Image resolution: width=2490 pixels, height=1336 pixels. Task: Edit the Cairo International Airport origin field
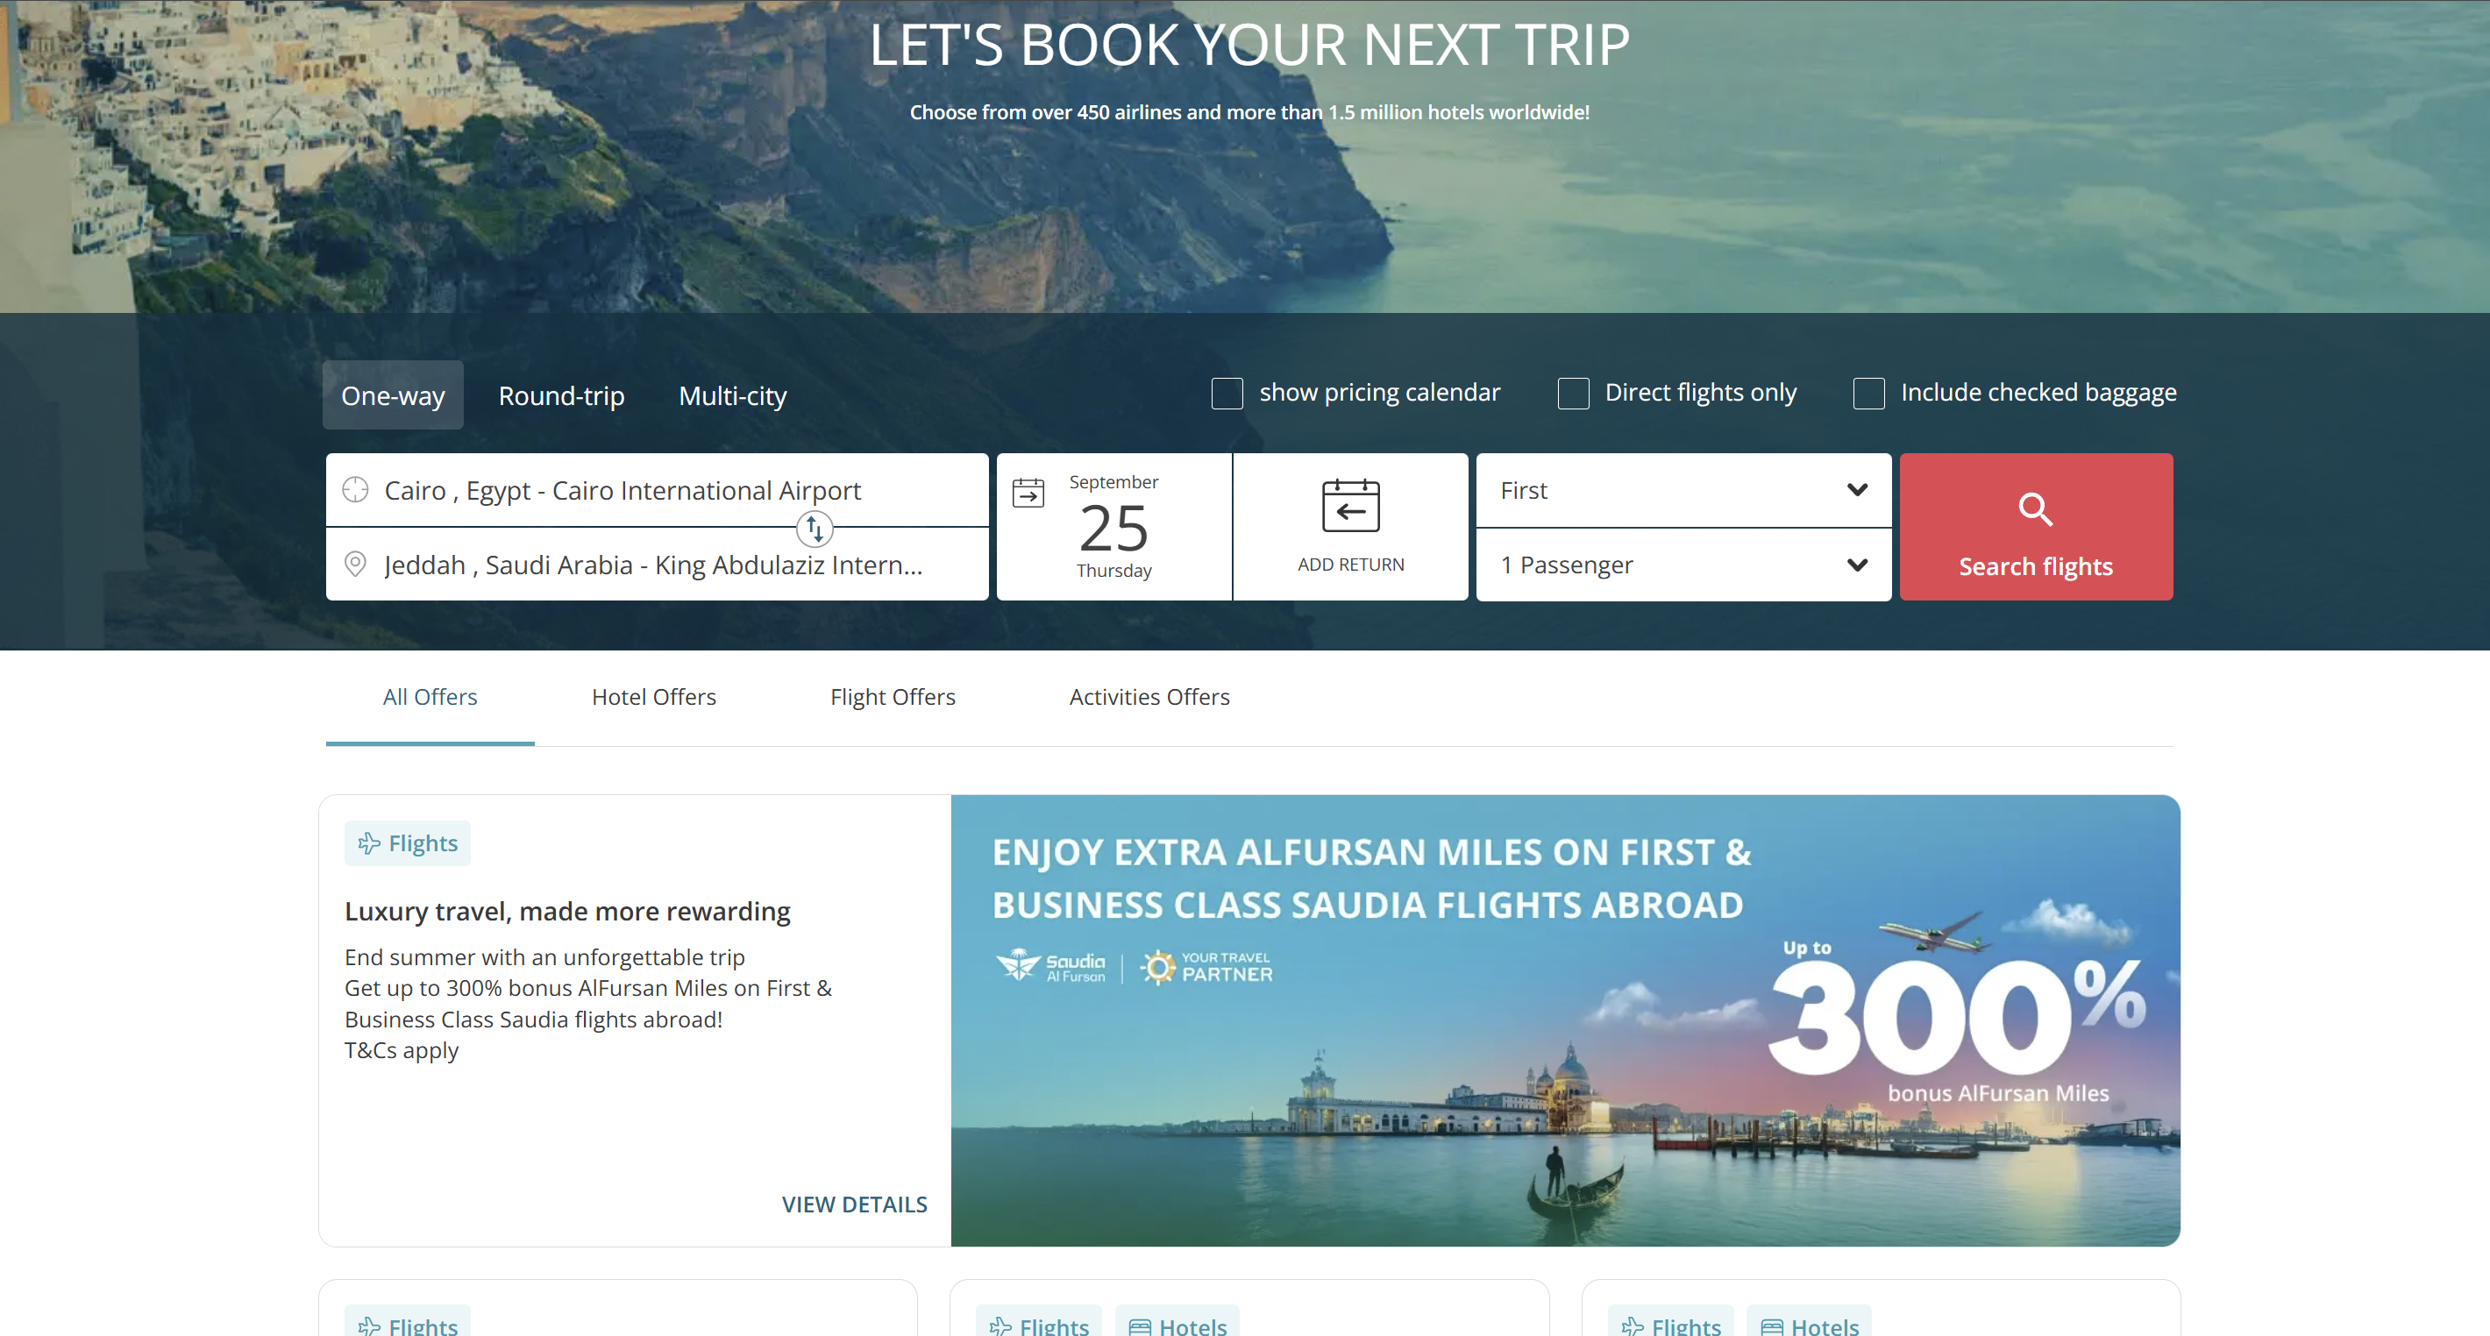click(x=657, y=490)
